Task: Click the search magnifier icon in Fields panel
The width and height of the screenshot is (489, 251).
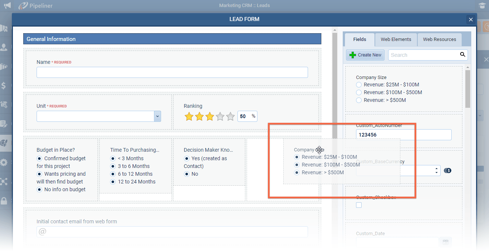Action: click(x=462, y=55)
